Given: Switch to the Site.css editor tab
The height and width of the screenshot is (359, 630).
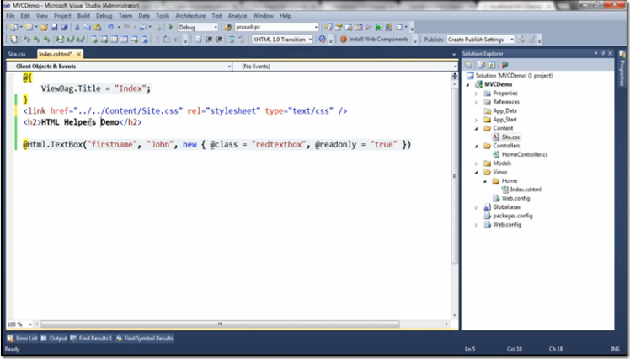Looking at the screenshot, I should 17,54.
